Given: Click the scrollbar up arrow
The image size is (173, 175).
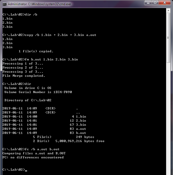Looking at the screenshot, I should [168, 10].
